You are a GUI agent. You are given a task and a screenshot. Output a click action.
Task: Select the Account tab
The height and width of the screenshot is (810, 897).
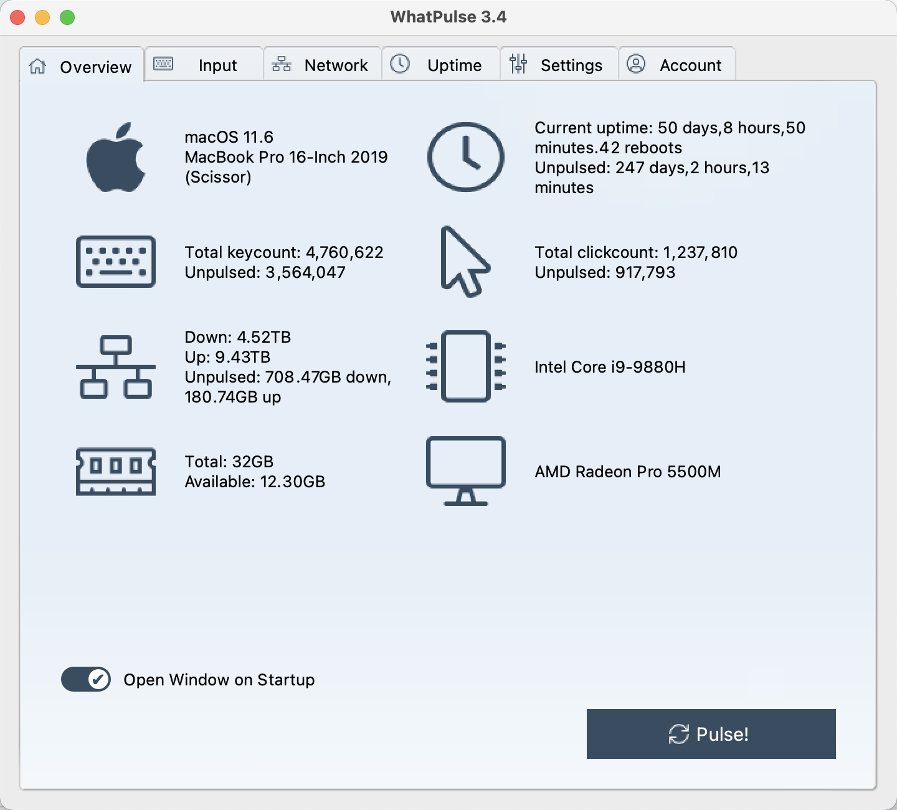point(677,65)
